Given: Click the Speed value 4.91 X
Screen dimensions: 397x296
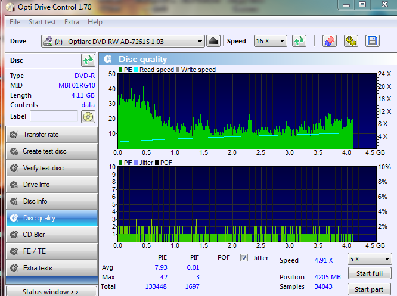Looking at the screenshot, I should [324, 260].
